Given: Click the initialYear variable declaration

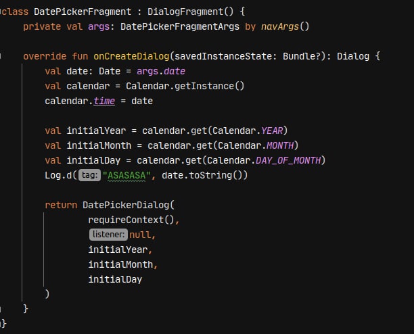Looking at the screenshot, I should pyautogui.click(x=96, y=130).
